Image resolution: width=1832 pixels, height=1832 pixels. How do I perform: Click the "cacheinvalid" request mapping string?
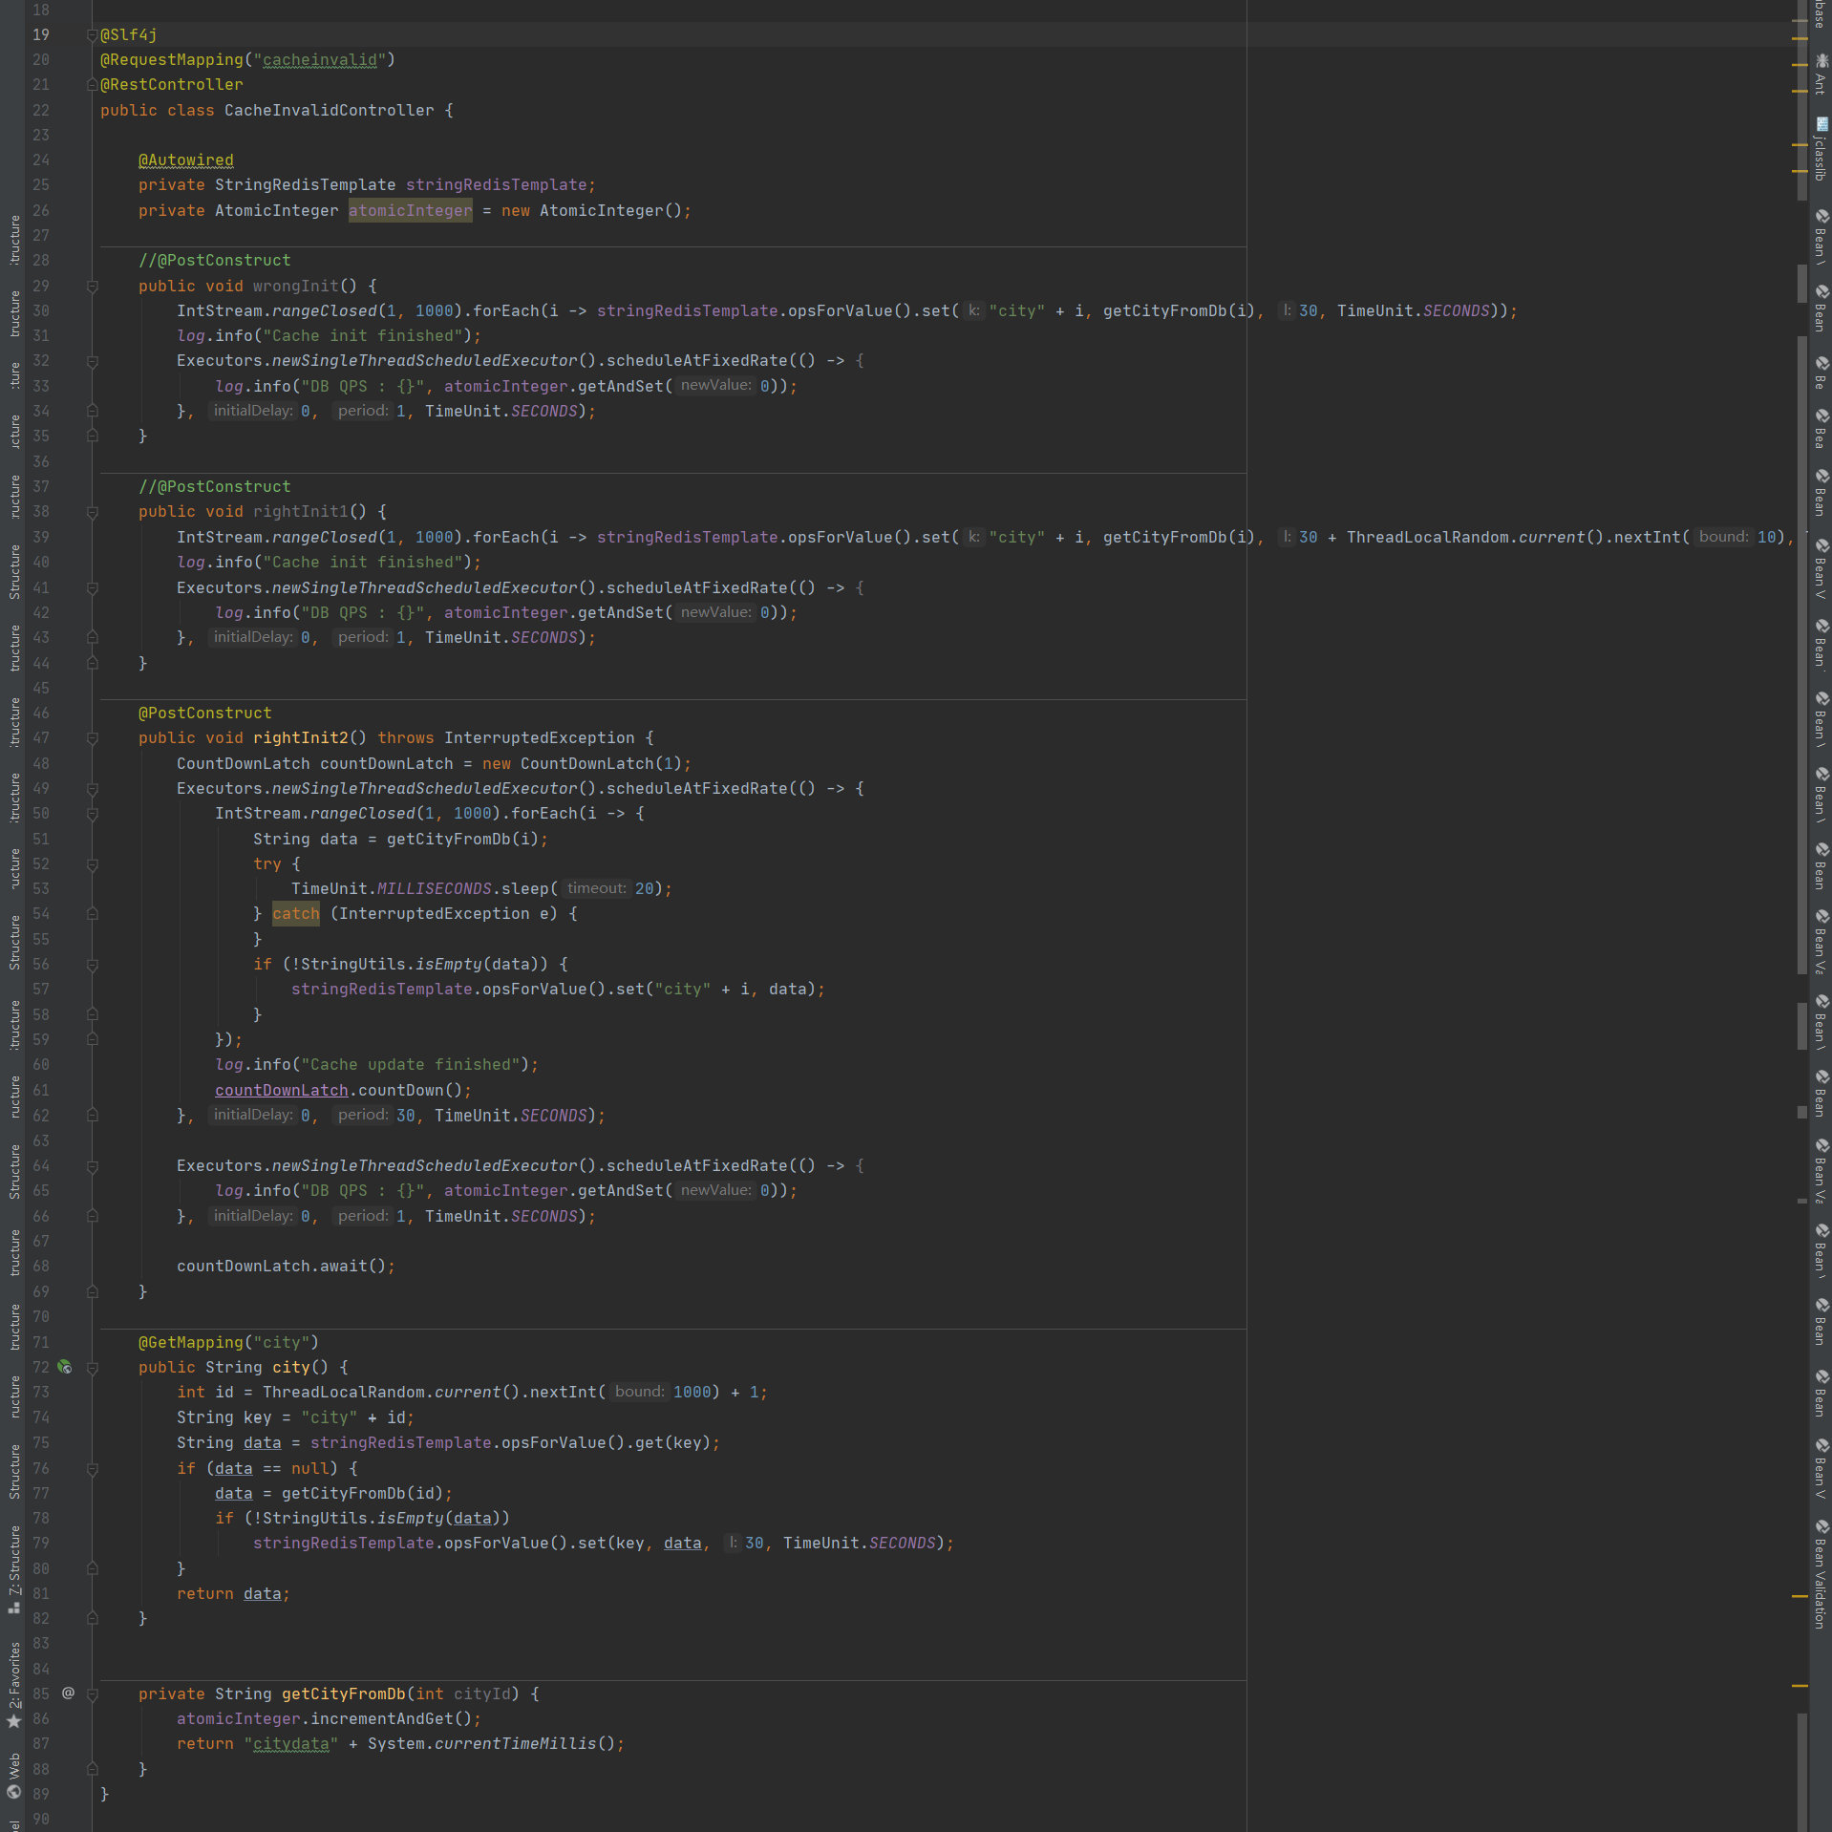coord(320,59)
